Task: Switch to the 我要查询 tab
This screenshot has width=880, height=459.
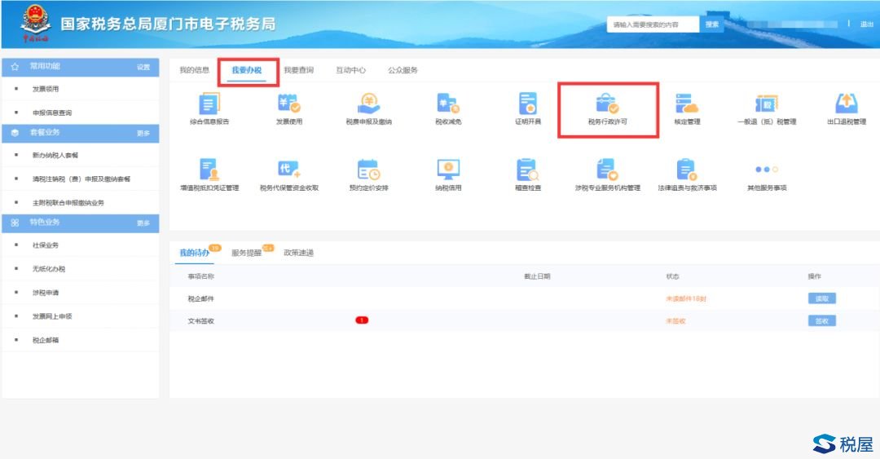Action: coord(298,71)
